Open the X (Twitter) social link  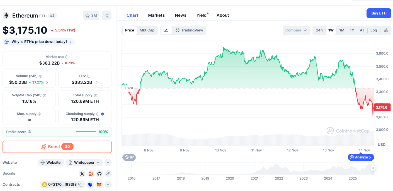click(82, 174)
